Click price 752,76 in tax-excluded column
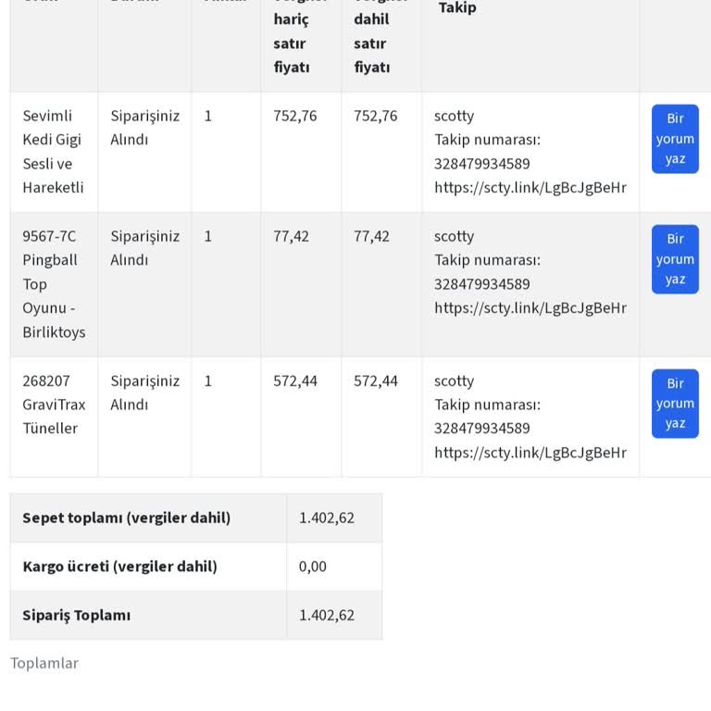711x711 pixels. (x=294, y=116)
